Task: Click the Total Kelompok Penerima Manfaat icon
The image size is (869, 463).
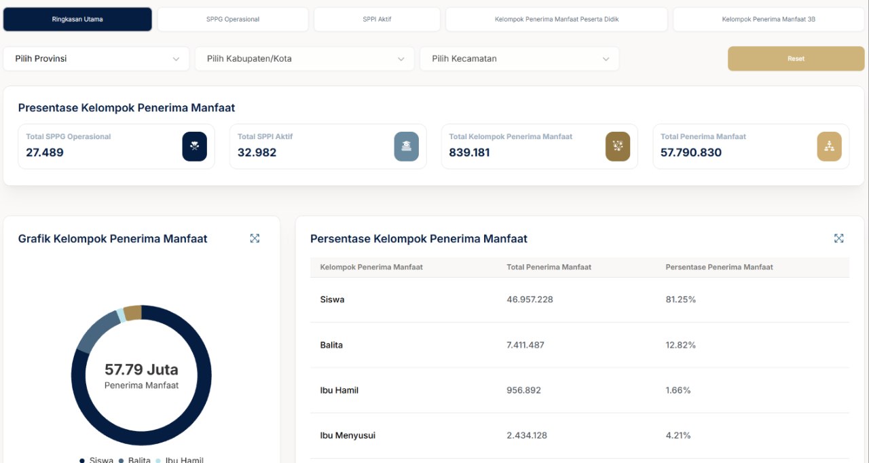Action: pyautogui.click(x=618, y=147)
